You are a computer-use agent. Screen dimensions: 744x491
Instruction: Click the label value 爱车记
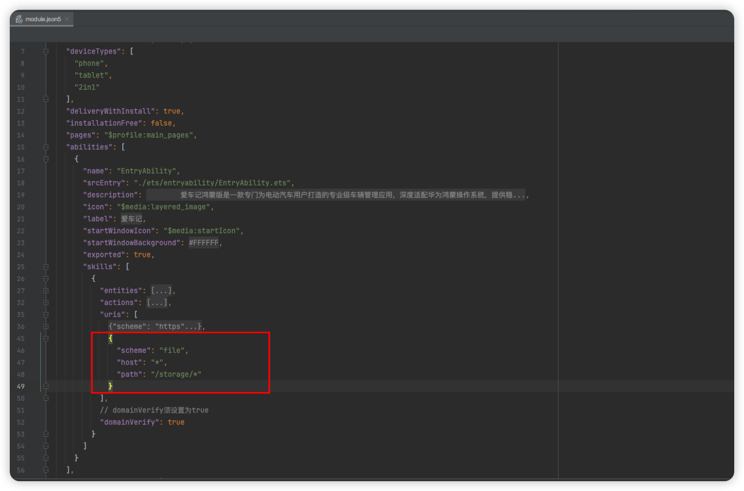point(131,219)
